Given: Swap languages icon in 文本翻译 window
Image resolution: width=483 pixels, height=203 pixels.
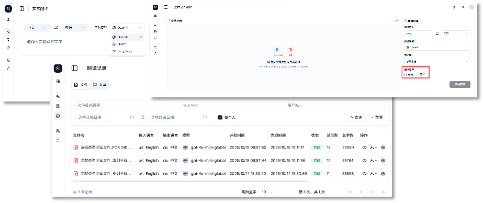Looking at the screenshot, I should pyautogui.click(x=56, y=28).
